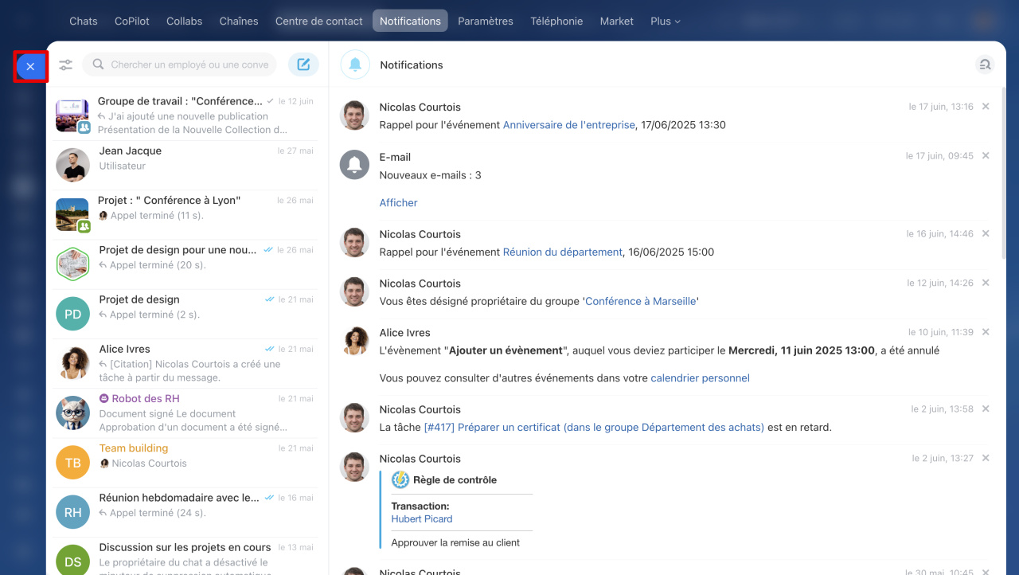The height and width of the screenshot is (575, 1019).
Task: Dismiss the Conférence à Marseille group notification
Action: tap(986, 283)
